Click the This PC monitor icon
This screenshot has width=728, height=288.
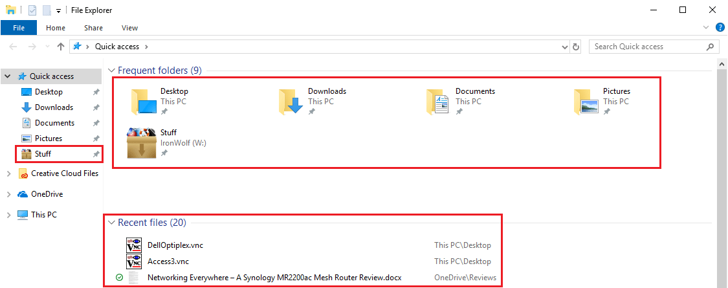(x=23, y=215)
